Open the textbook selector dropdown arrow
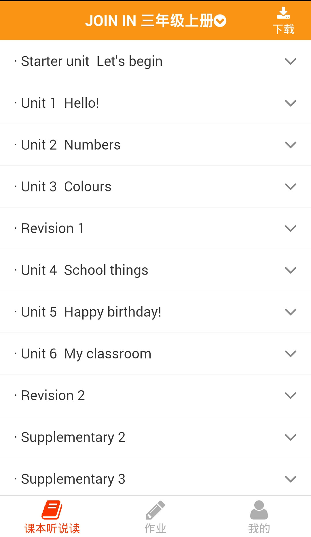 click(x=221, y=21)
